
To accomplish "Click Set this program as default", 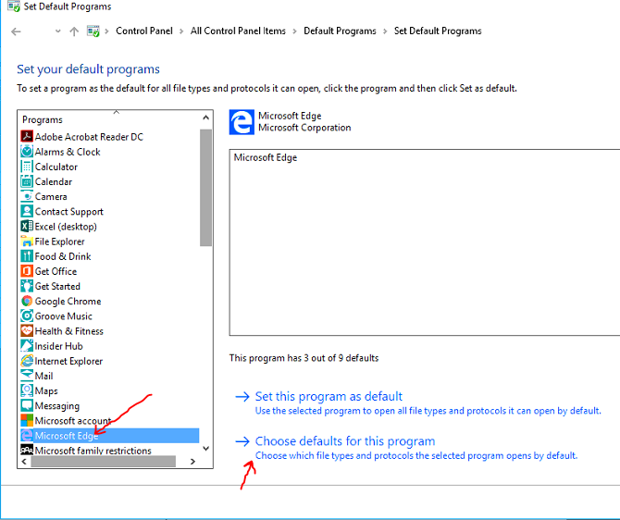I will [329, 396].
